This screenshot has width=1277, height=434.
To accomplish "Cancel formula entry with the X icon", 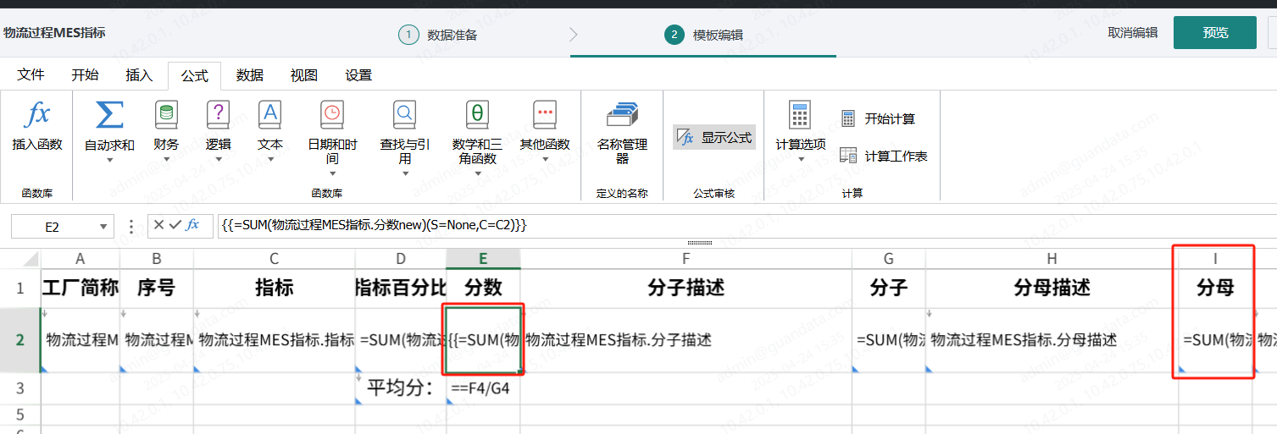I will (x=158, y=225).
